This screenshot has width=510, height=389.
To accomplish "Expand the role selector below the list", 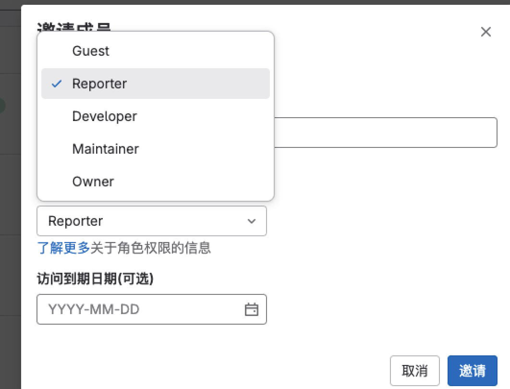I will pyautogui.click(x=152, y=221).
